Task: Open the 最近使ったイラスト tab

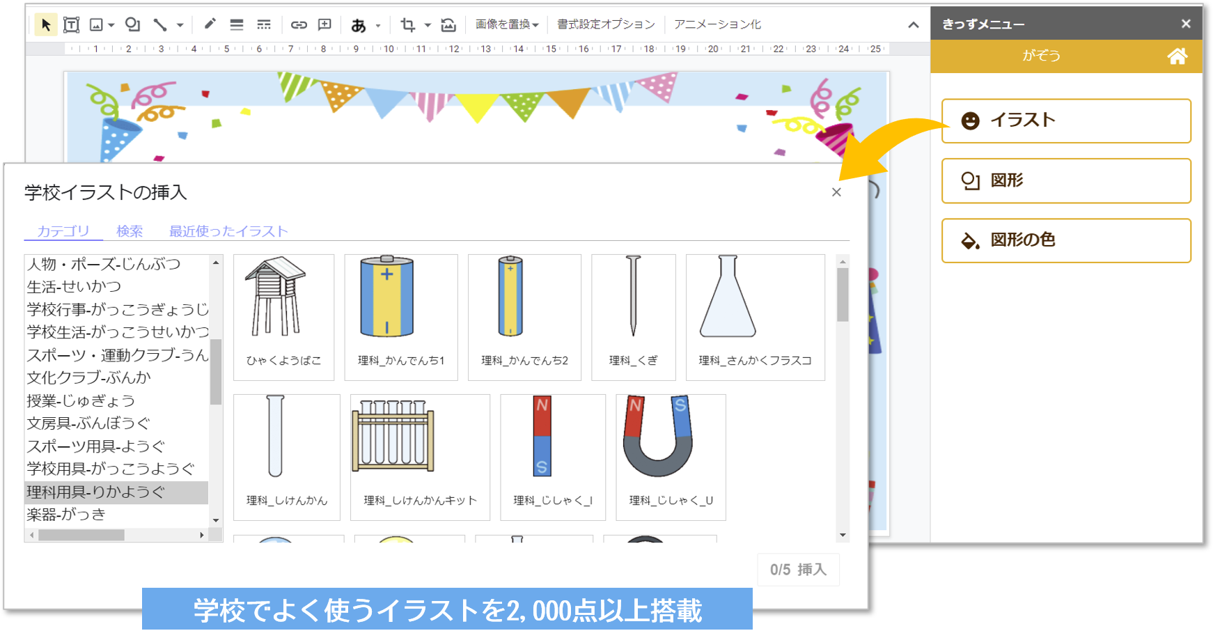Action: 228,231
